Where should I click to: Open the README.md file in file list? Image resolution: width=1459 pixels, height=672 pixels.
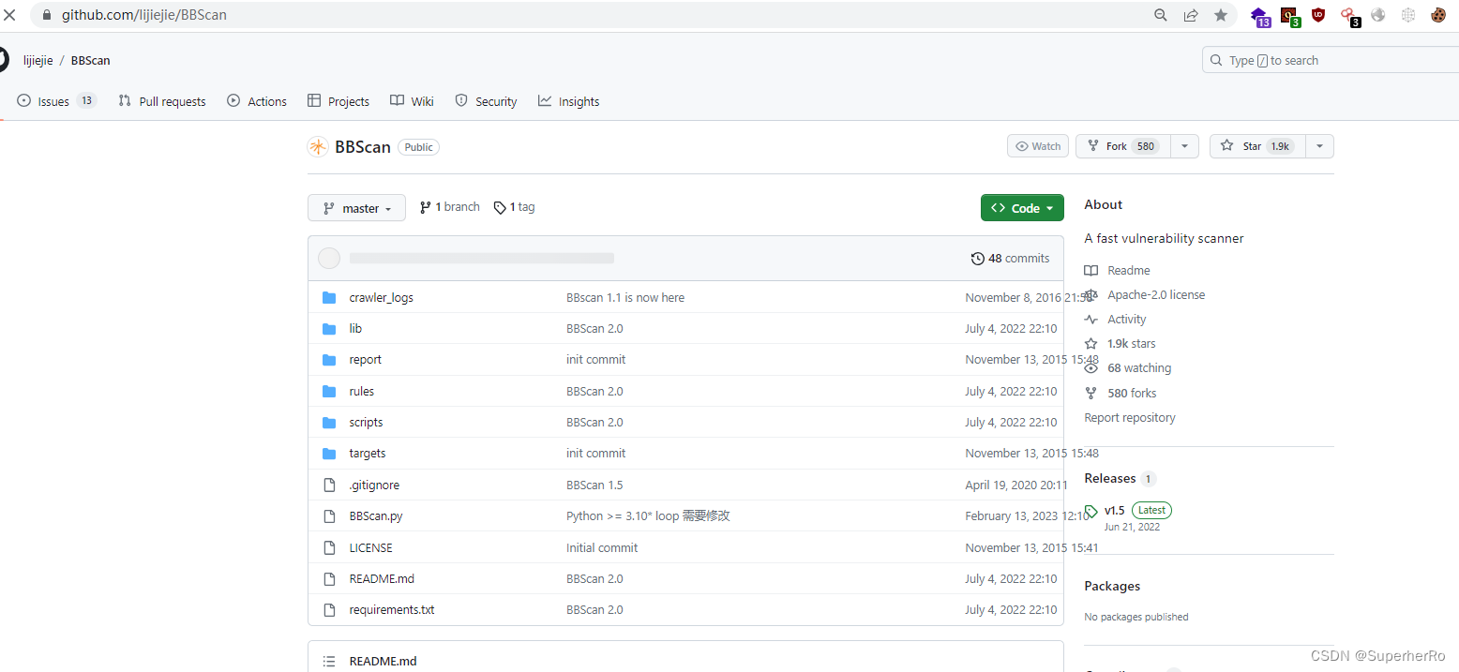point(382,579)
